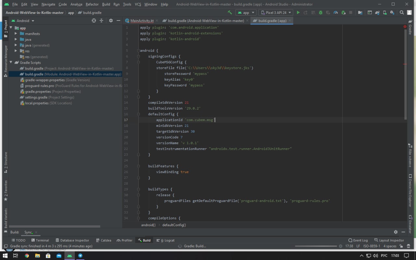Click Collapse All icon in Project panel
416x260 pixels.
101,20
